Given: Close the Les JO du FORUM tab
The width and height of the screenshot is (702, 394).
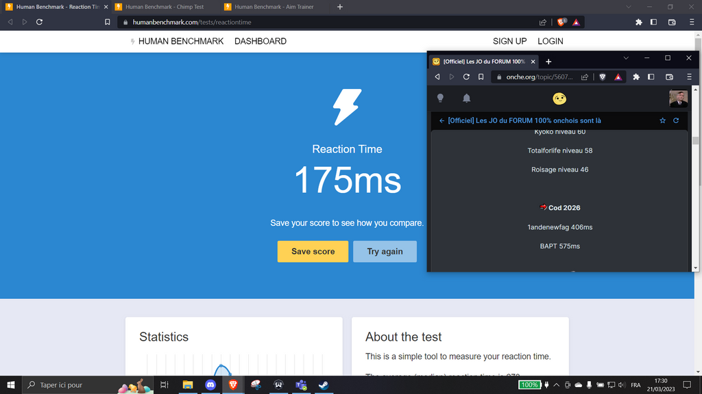Looking at the screenshot, I should tap(533, 62).
